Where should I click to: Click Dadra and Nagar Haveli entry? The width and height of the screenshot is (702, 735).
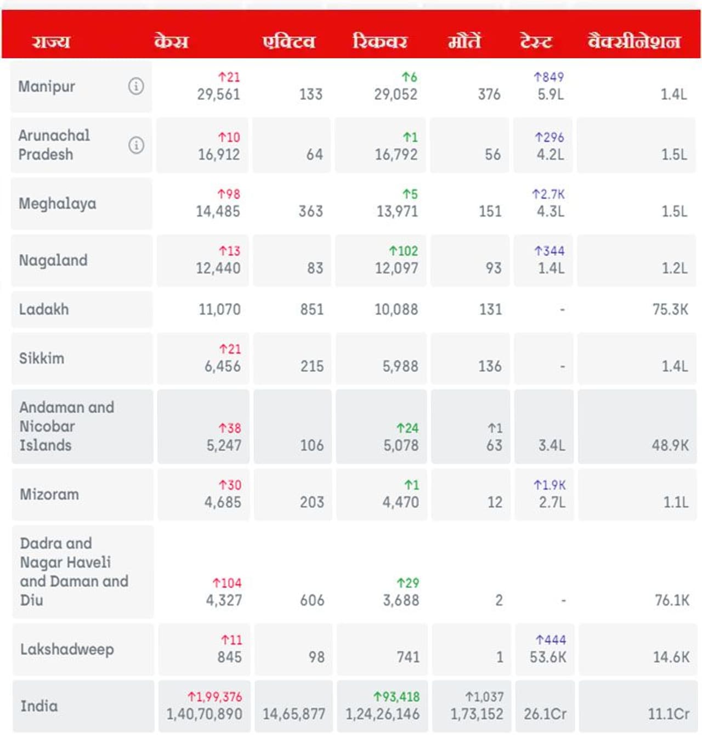[x=74, y=571]
